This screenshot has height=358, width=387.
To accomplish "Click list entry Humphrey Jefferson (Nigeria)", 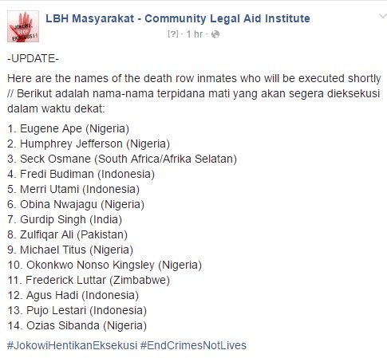I will [x=89, y=144].
